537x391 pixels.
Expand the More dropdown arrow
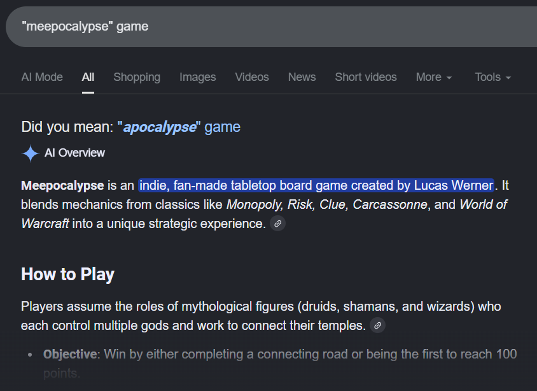(x=449, y=78)
